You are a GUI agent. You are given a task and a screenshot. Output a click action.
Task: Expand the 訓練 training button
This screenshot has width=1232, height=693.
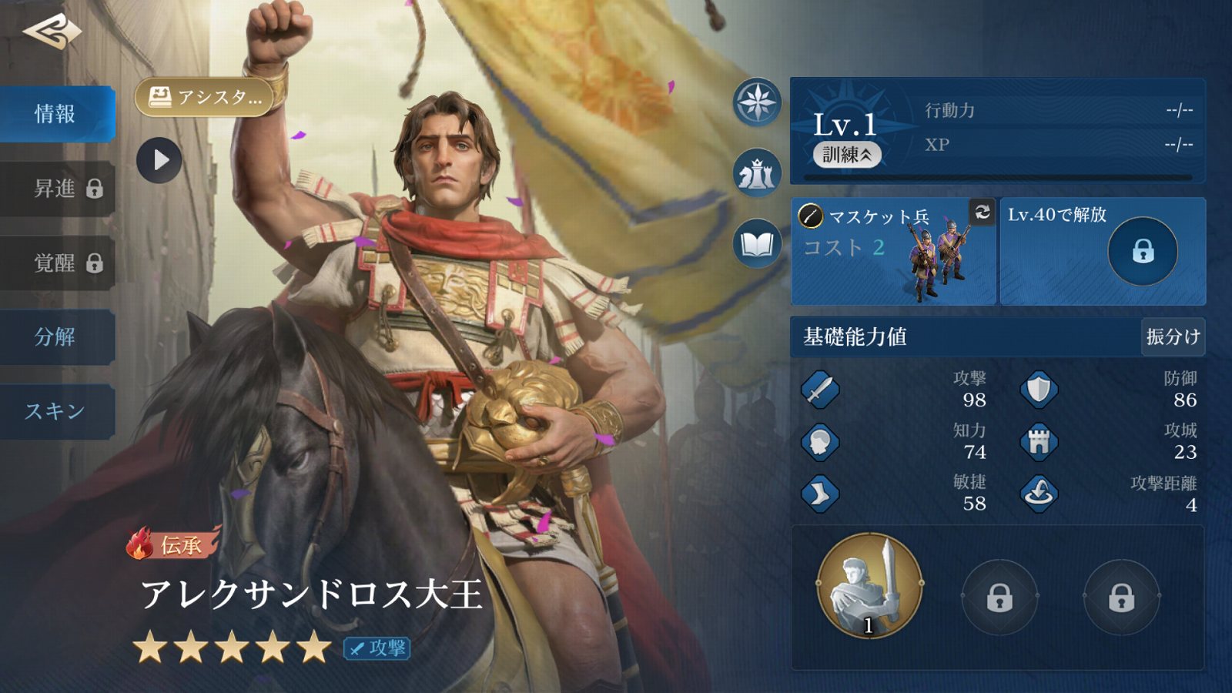pos(847,155)
